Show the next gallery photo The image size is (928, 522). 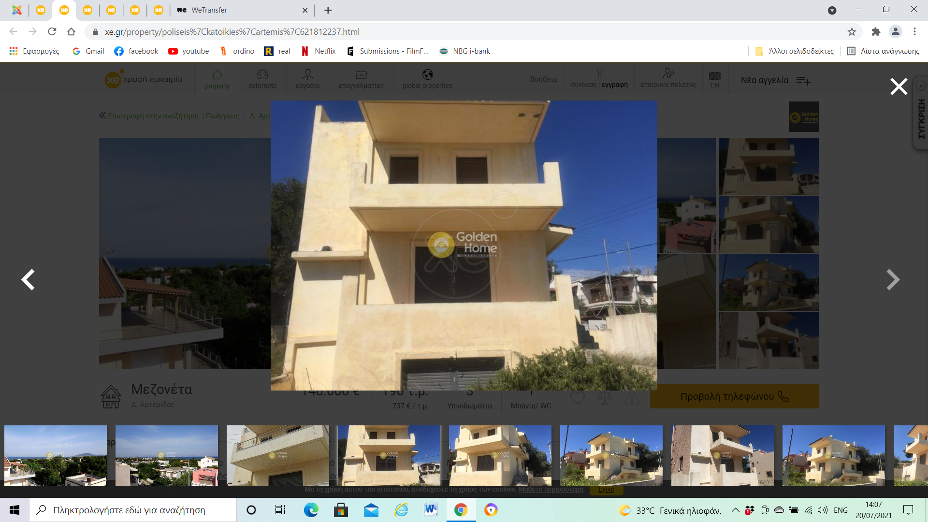point(892,279)
